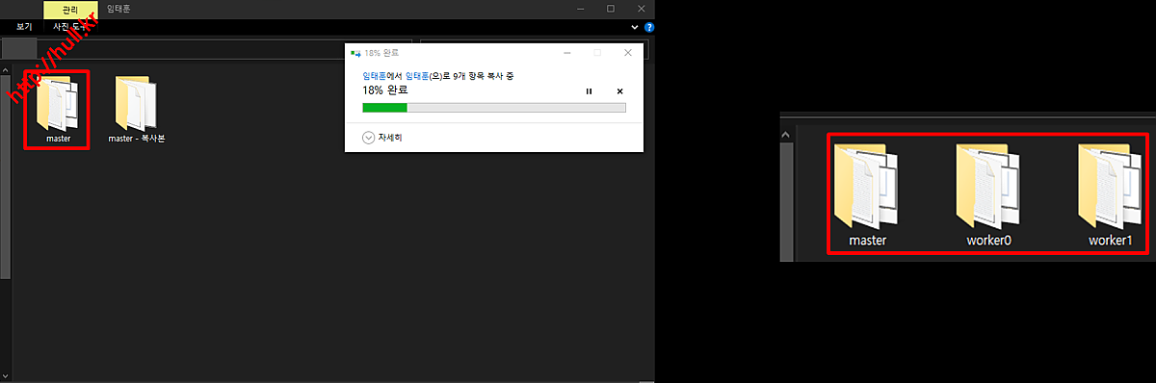Open the 보기 ribbon tab
1156x383 pixels.
tap(25, 27)
